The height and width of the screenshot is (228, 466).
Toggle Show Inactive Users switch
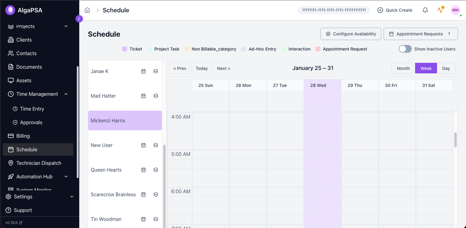(x=405, y=49)
